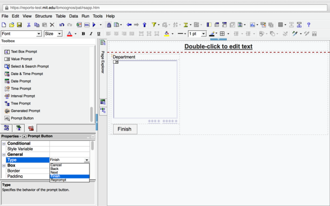Toggle Bold formatting
330x206 pixels.
tap(83, 34)
